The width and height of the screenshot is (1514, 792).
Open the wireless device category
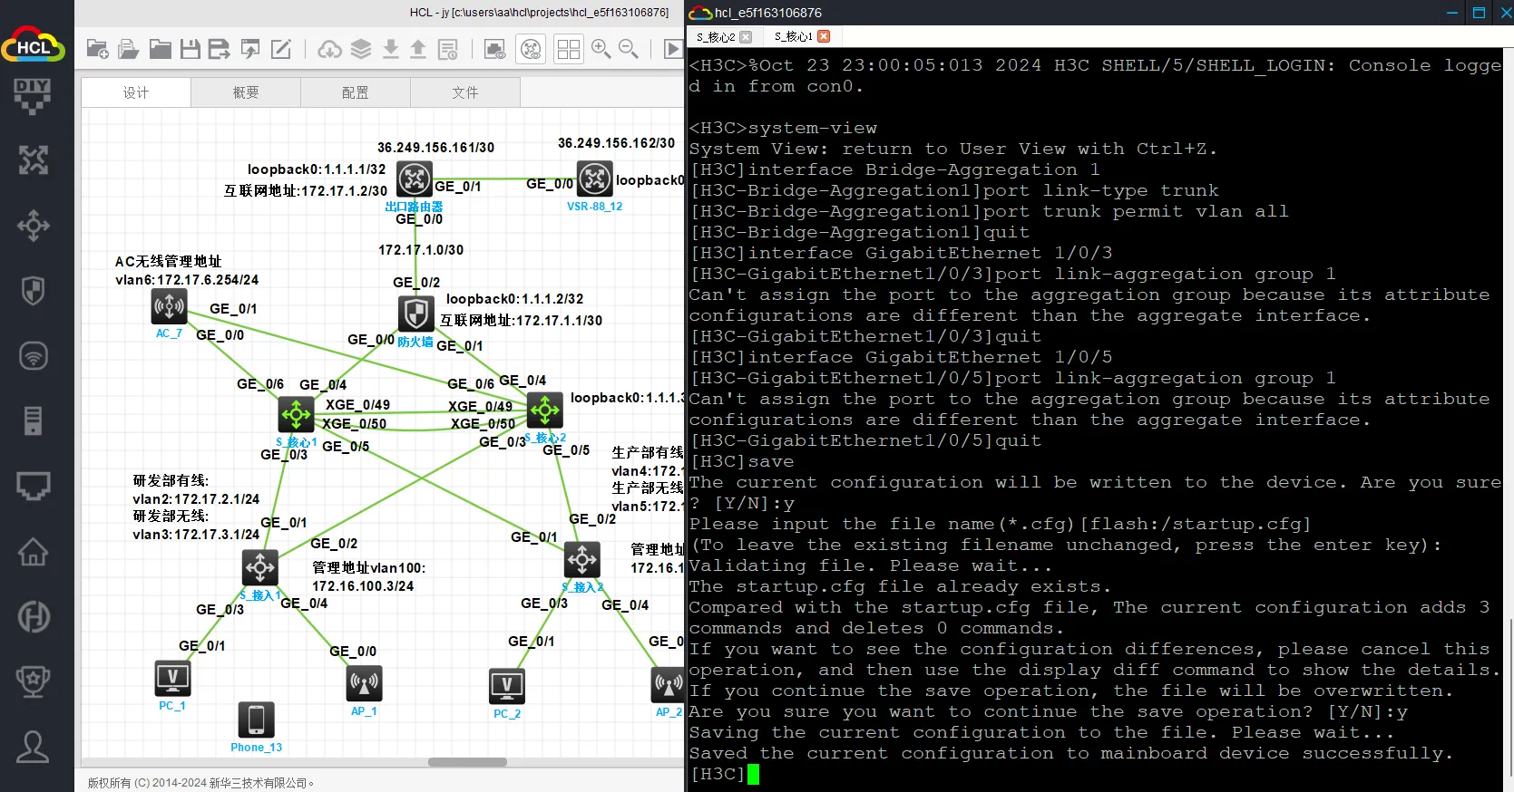click(x=33, y=355)
